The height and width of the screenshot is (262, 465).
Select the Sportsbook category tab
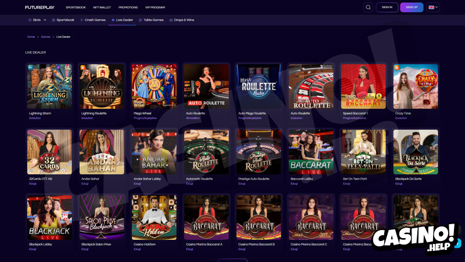(63, 20)
